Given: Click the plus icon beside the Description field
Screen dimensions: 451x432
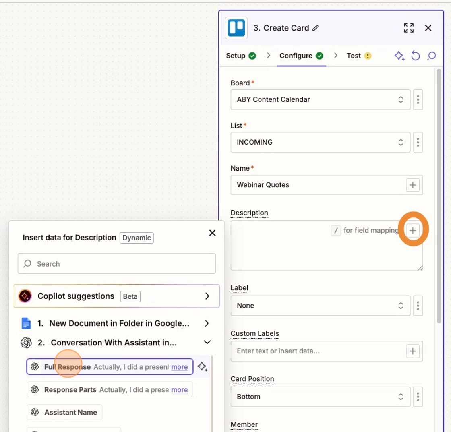Looking at the screenshot, I should (413, 230).
